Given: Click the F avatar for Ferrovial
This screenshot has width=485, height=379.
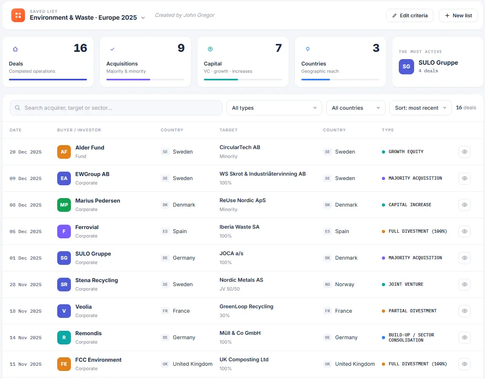Looking at the screenshot, I should (64, 231).
